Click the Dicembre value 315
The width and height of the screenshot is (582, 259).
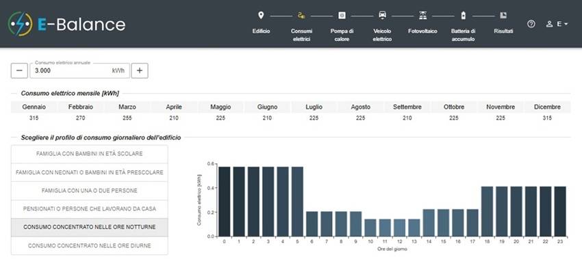coord(547,118)
